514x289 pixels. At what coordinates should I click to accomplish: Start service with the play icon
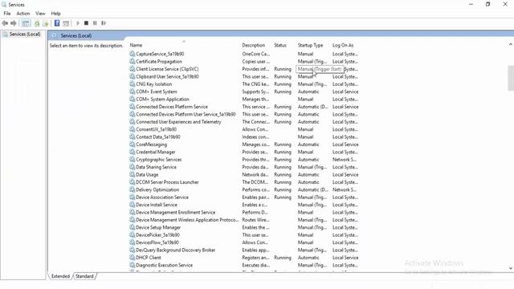(78, 23)
